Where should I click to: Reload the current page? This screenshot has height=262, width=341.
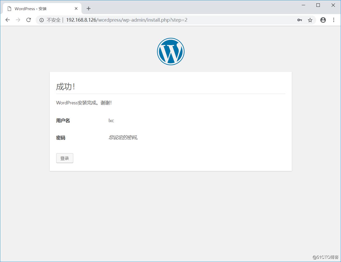click(29, 20)
